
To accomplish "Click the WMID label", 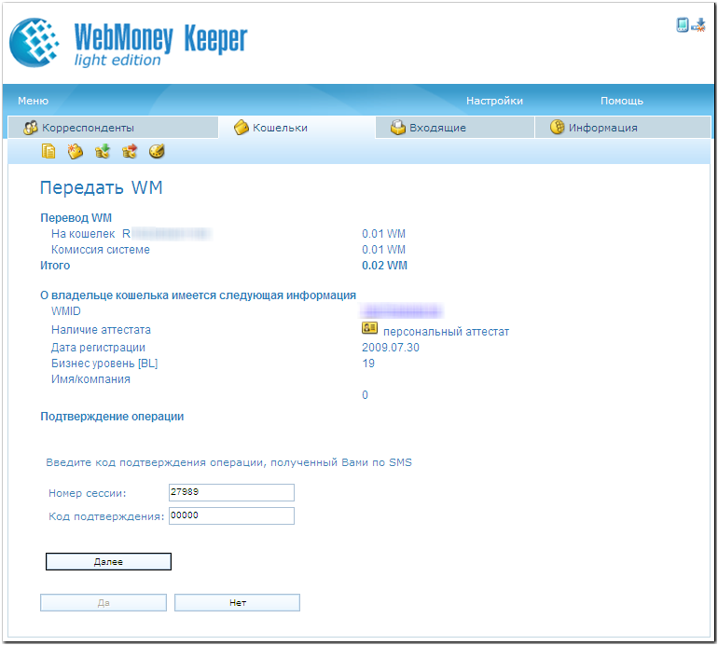I will (66, 311).
